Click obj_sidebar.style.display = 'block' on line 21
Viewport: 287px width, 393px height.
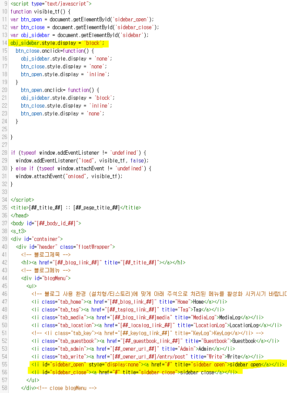(x=68, y=98)
